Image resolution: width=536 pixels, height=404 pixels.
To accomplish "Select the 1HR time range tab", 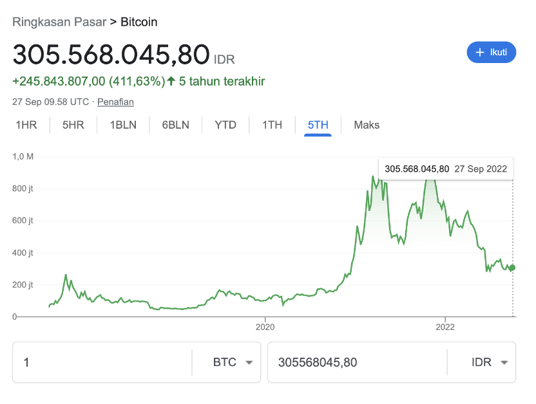I will [x=26, y=125].
